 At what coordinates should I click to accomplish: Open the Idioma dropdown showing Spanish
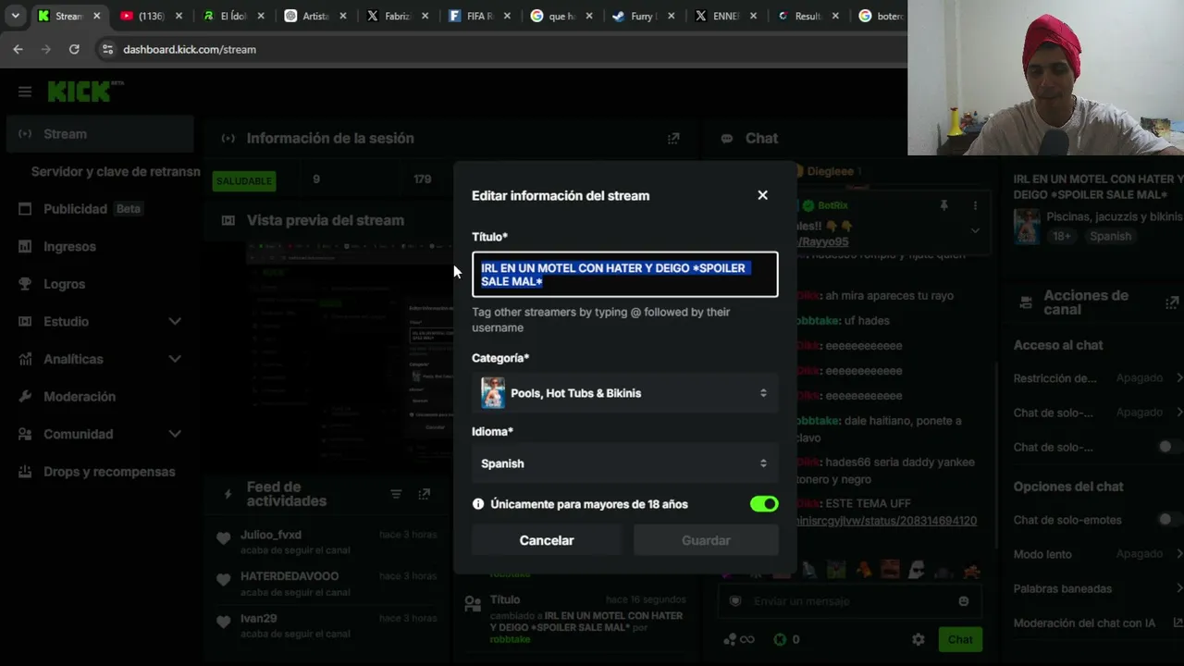625,463
